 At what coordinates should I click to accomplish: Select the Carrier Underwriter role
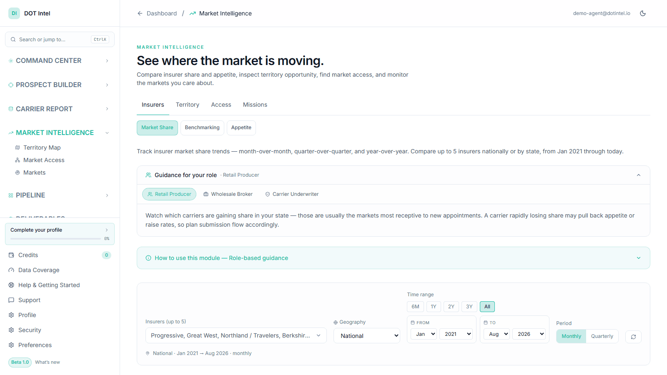[x=292, y=194]
